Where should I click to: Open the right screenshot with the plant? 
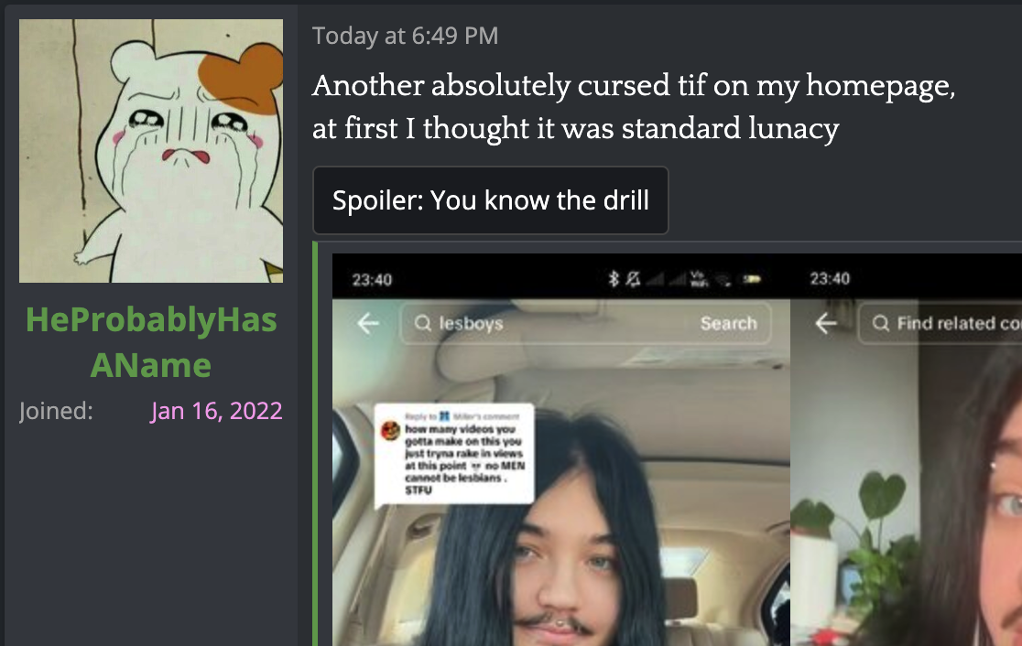[x=906, y=449]
